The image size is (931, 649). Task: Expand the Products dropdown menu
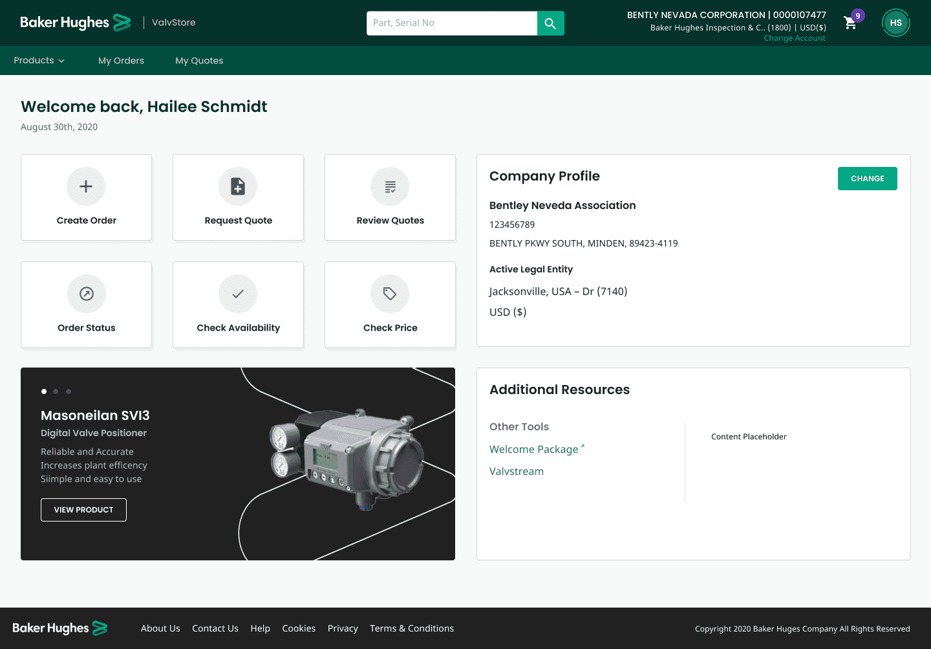point(39,60)
